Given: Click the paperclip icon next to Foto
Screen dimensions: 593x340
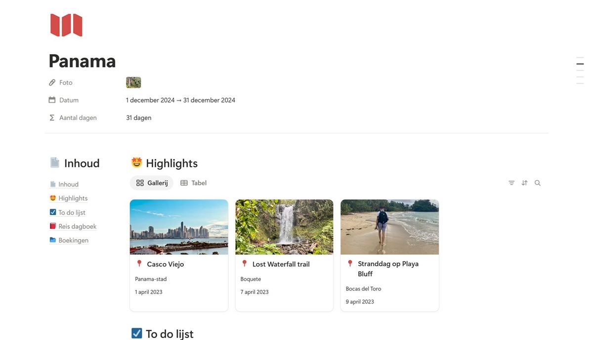Looking at the screenshot, I should (x=52, y=82).
